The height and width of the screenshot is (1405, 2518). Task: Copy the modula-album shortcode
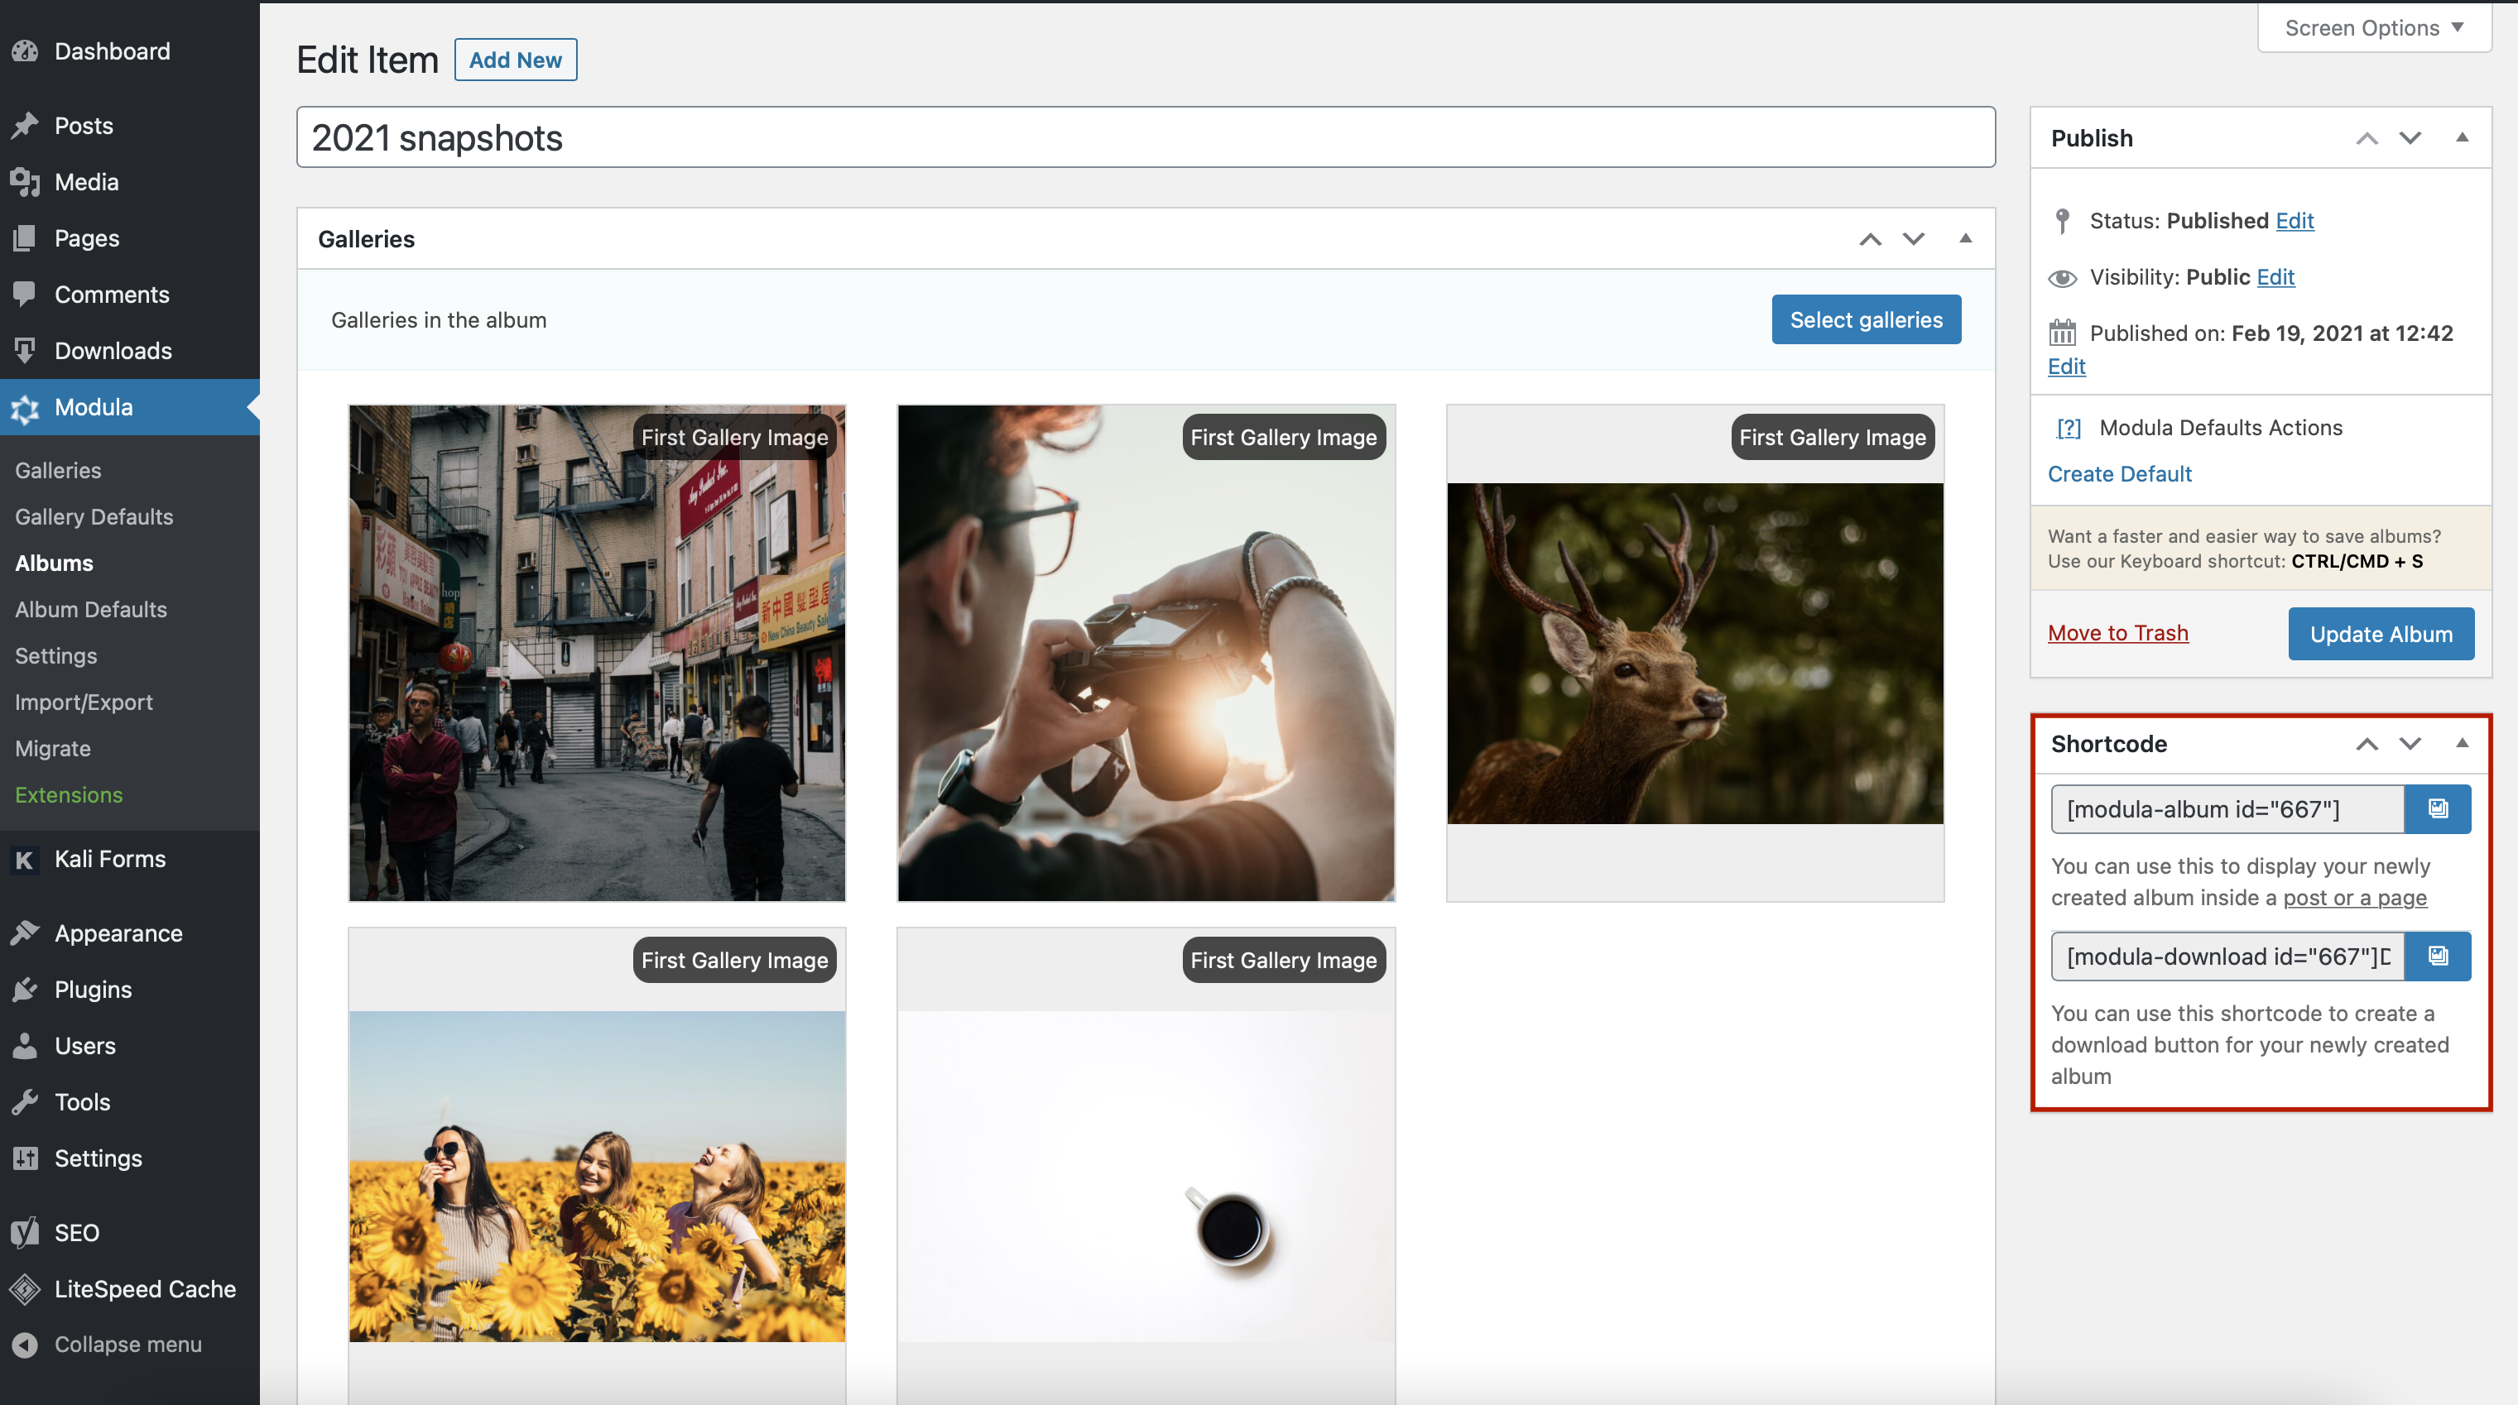click(x=2437, y=809)
